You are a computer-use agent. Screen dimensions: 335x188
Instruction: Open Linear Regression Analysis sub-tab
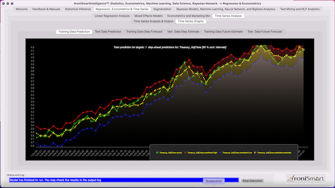point(112,16)
